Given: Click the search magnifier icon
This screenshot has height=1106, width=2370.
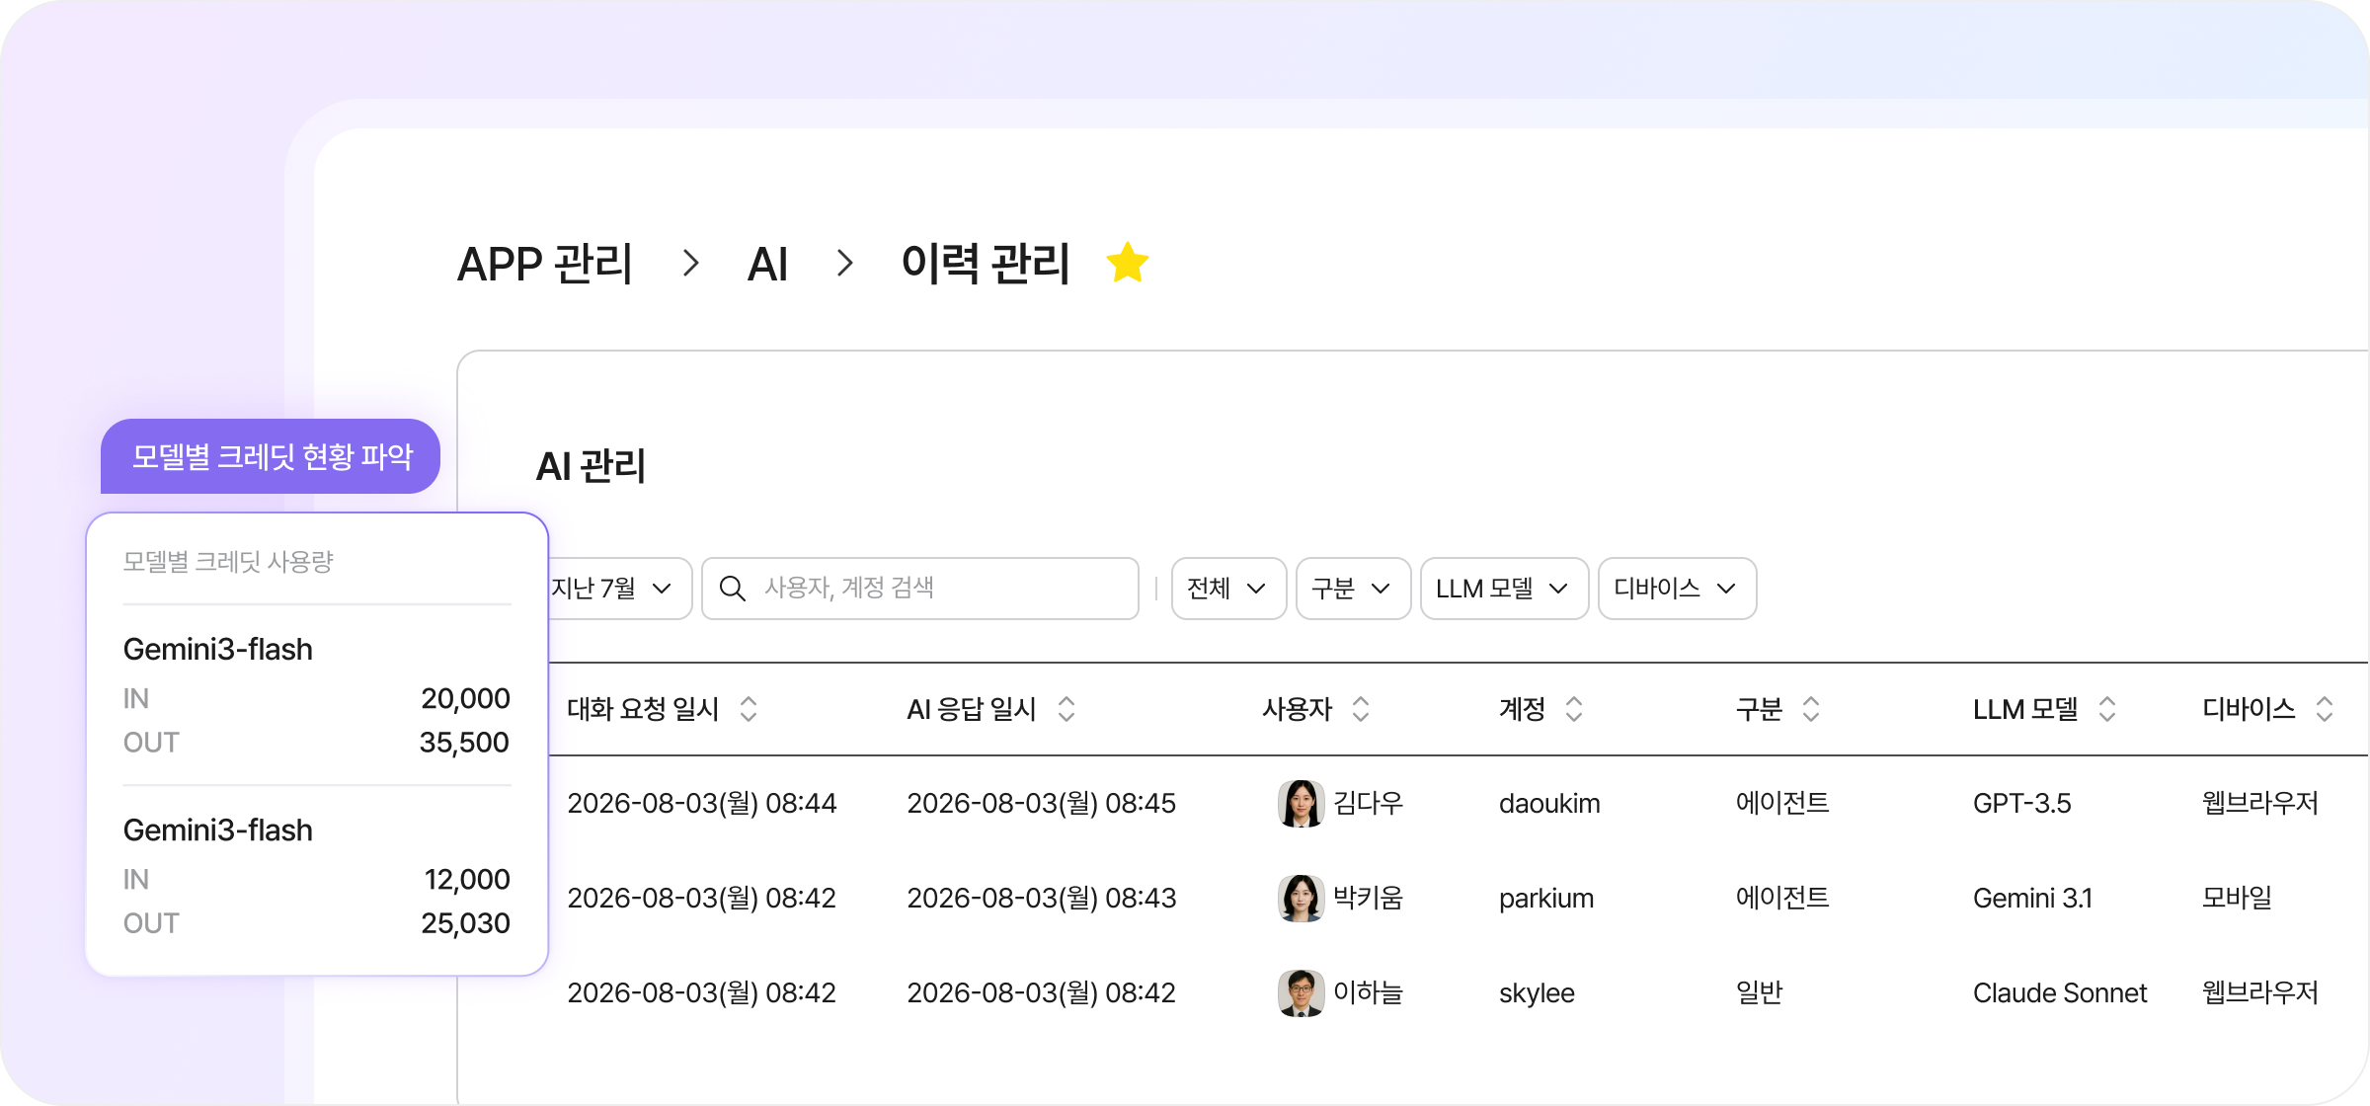Looking at the screenshot, I should (x=732, y=589).
